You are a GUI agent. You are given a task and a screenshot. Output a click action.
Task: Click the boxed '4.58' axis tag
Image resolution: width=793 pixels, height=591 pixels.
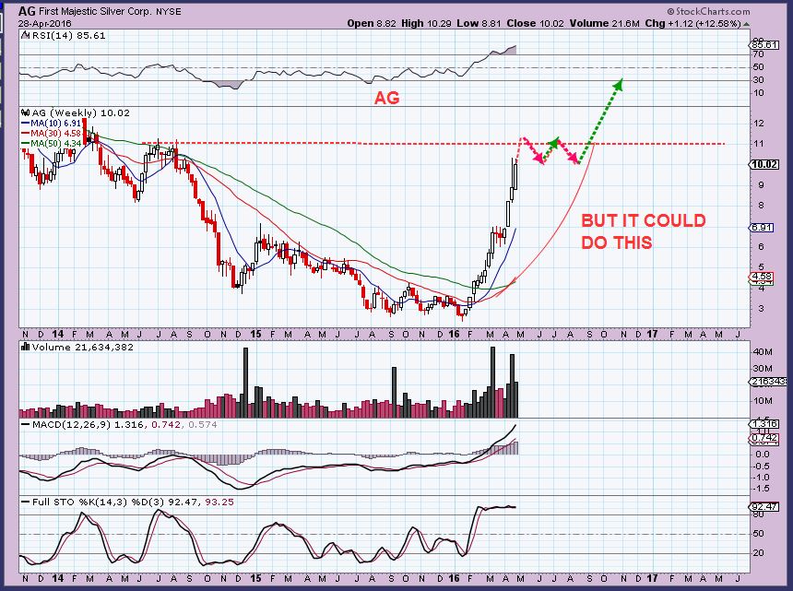(761, 277)
